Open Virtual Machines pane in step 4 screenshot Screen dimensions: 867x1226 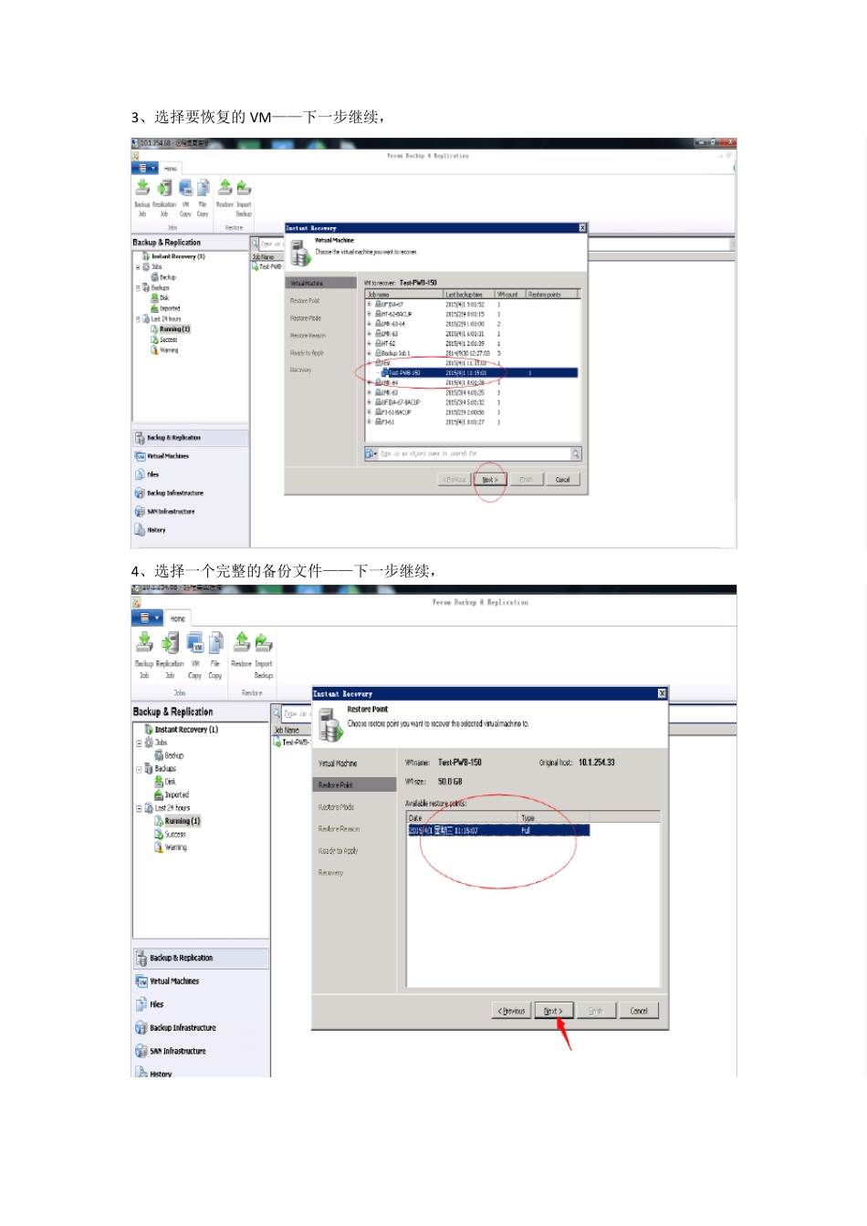pyautogui.click(x=202, y=982)
